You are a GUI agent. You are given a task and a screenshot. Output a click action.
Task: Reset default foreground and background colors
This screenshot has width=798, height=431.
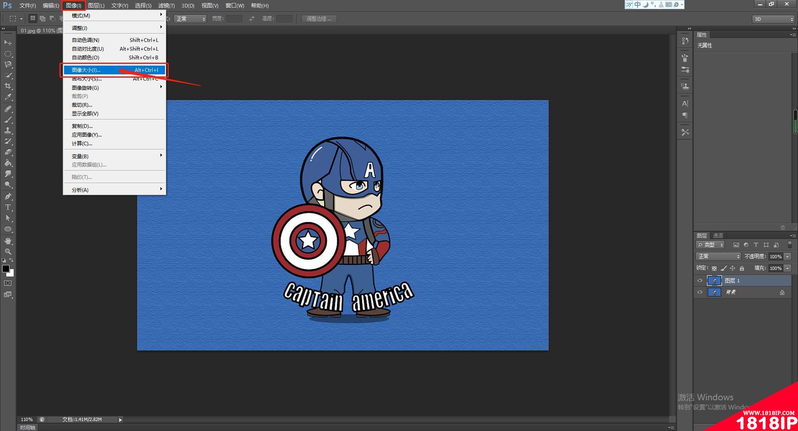4,260
